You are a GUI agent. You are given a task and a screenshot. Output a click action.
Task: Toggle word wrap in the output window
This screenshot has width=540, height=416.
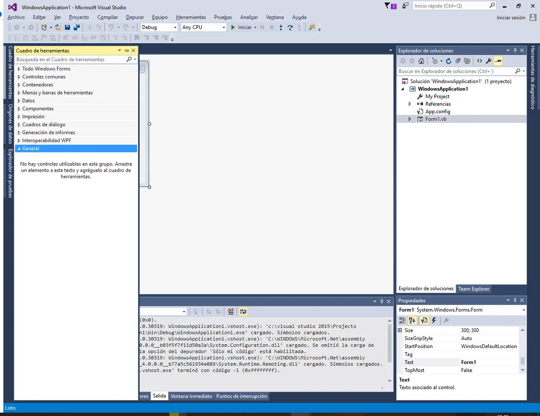pyautogui.click(x=243, y=311)
